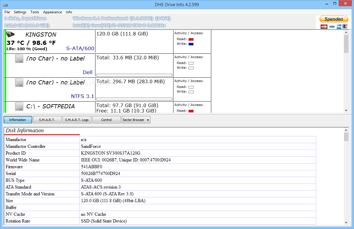Click the Free: 11.1 GB (10.3 GiB) text
This screenshot has height=229, width=354.
click(x=126, y=110)
